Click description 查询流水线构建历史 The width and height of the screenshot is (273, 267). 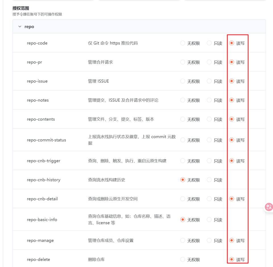(x=107, y=180)
